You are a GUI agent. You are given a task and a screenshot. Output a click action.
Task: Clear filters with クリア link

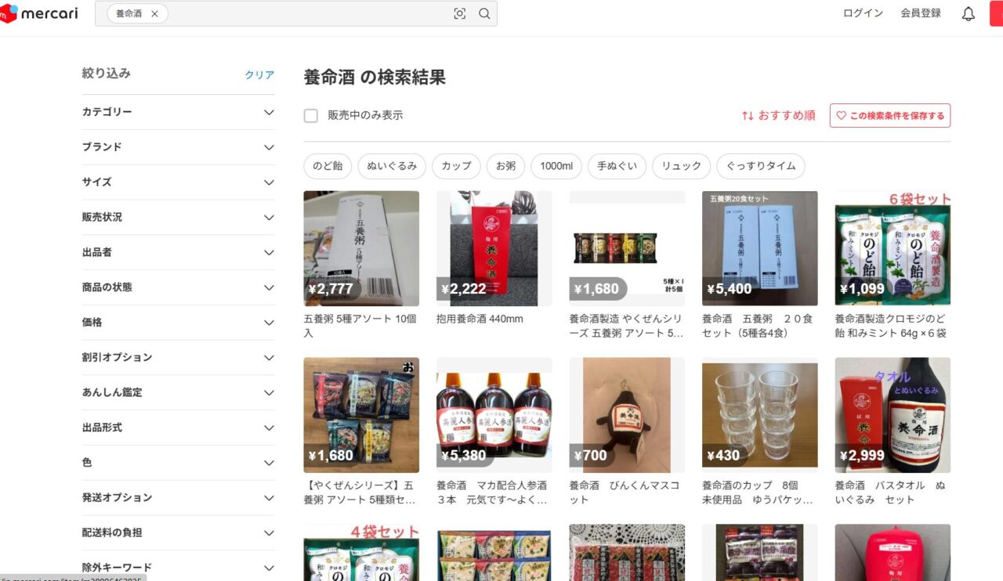[259, 75]
